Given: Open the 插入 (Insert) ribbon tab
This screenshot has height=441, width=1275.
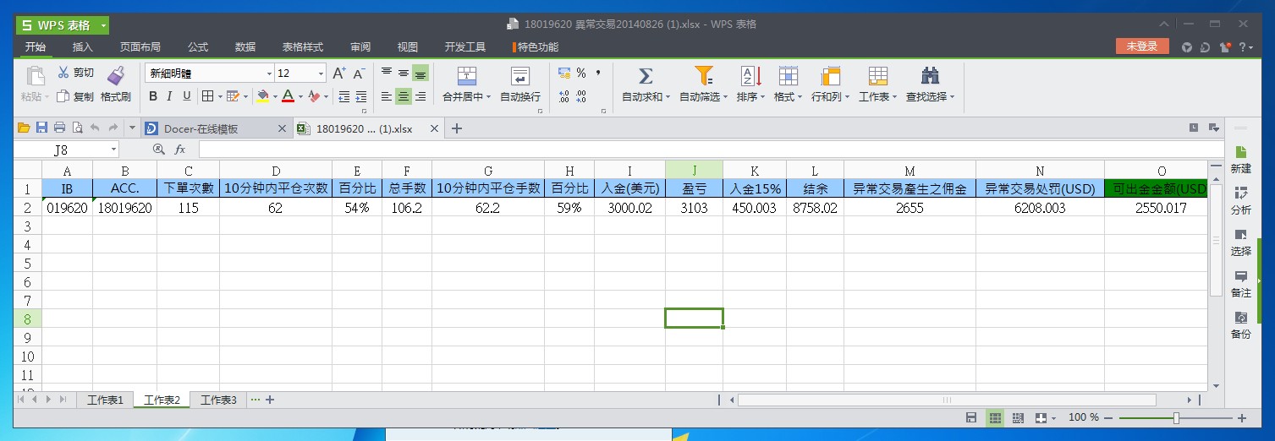Looking at the screenshot, I should tap(82, 47).
